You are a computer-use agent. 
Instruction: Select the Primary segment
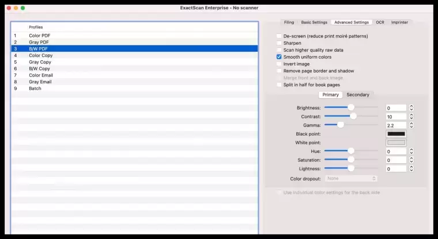tap(330, 95)
